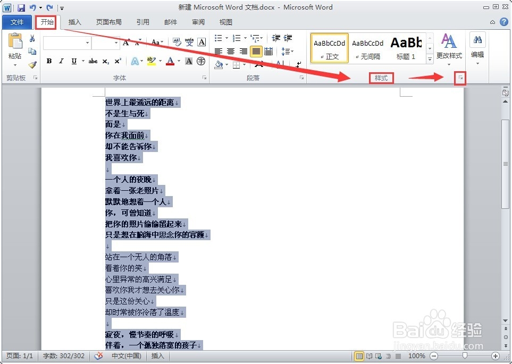Open the text highlight color tool
Image resolution: width=512 pixels, height=364 pixels.
[152, 62]
